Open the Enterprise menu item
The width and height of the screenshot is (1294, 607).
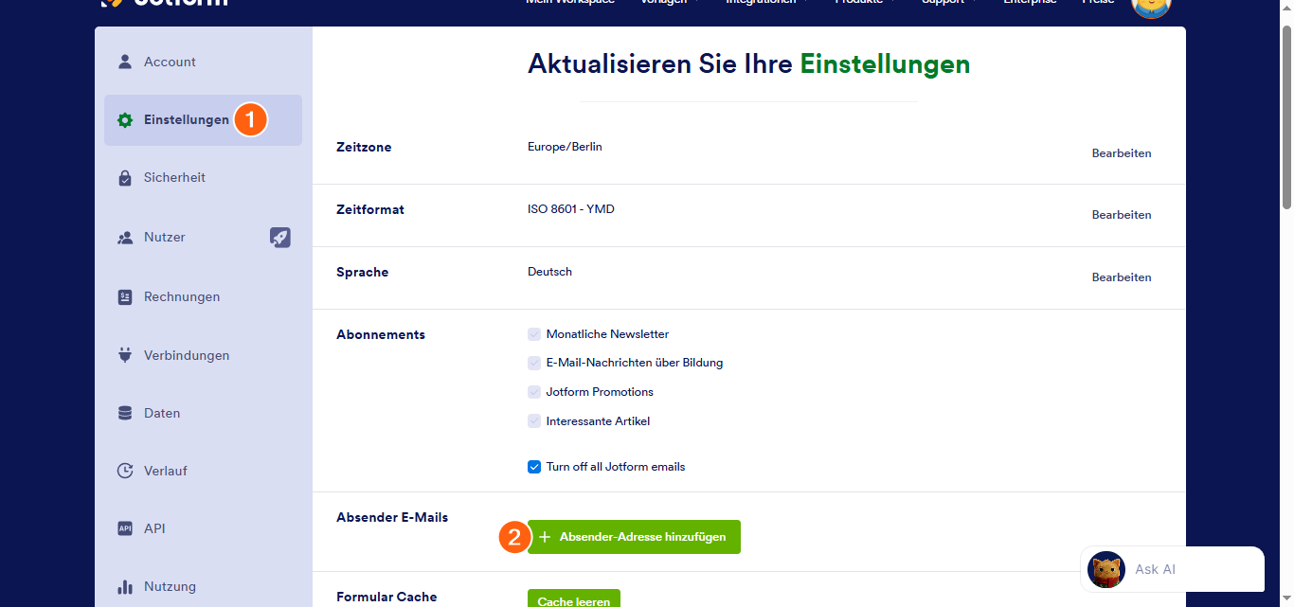click(1030, 2)
